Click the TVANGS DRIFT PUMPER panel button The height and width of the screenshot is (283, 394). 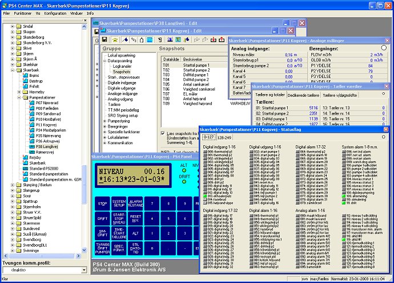point(103,248)
